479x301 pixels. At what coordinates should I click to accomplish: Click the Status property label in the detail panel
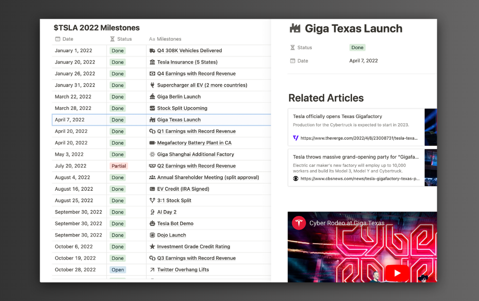click(301, 47)
